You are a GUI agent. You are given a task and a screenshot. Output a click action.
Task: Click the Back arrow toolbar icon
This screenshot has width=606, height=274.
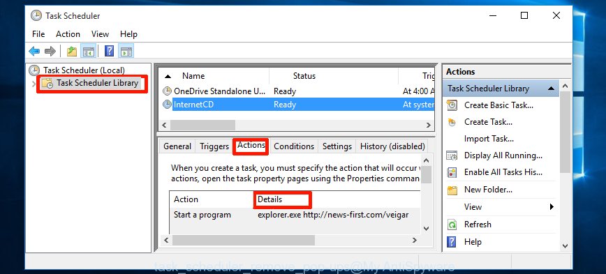coord(34,51)
